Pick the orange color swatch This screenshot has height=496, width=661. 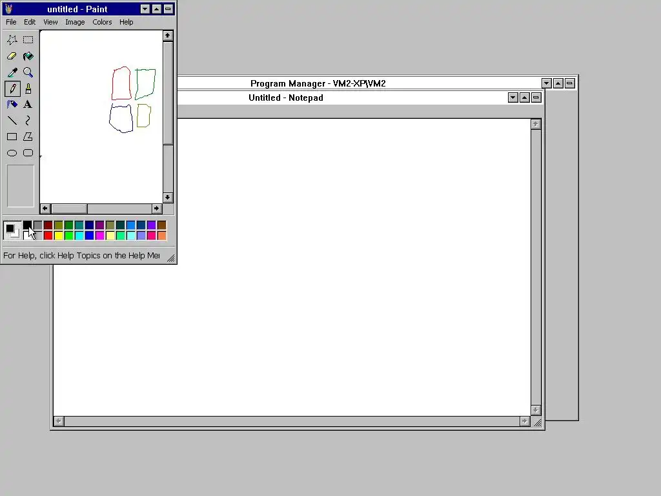pyautogui.click(x=162, y=235)
